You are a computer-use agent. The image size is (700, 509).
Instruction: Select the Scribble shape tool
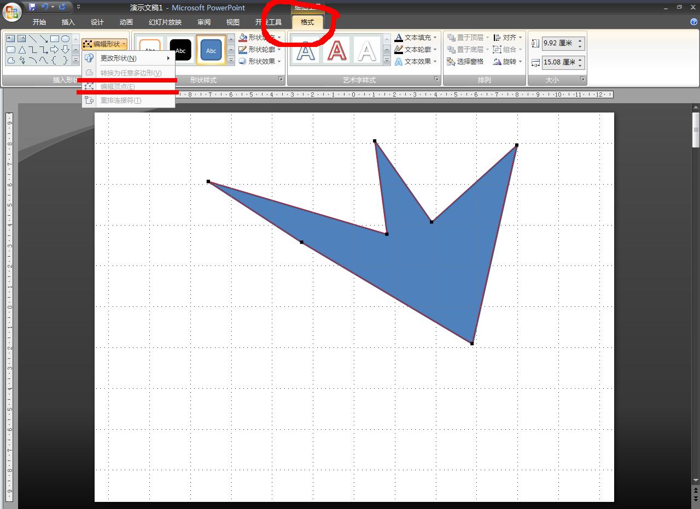coord(21,61)
